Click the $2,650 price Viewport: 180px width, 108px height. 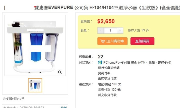coord(106,21)
